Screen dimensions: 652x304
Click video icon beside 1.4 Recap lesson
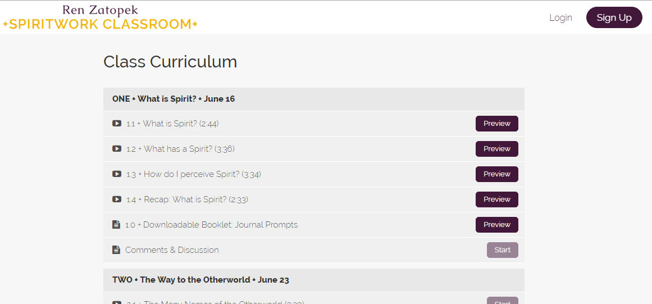coord(117,199)
